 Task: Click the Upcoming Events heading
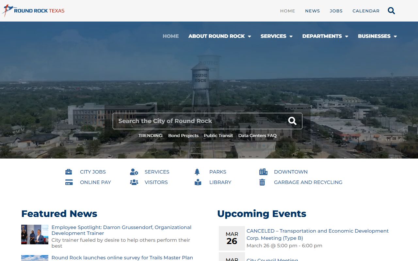coord(262,214)
